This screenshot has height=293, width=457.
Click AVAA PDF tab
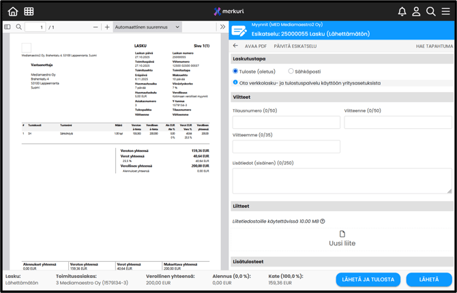(x=256, y=46)
